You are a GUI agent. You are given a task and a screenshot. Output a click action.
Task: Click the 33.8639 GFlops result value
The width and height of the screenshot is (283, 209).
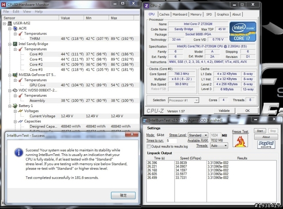click(x=181, y=163)
